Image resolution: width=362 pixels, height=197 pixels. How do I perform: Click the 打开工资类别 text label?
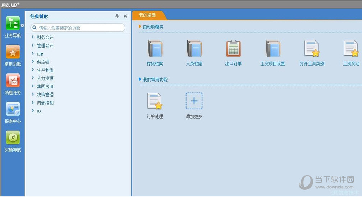[312, 64]
